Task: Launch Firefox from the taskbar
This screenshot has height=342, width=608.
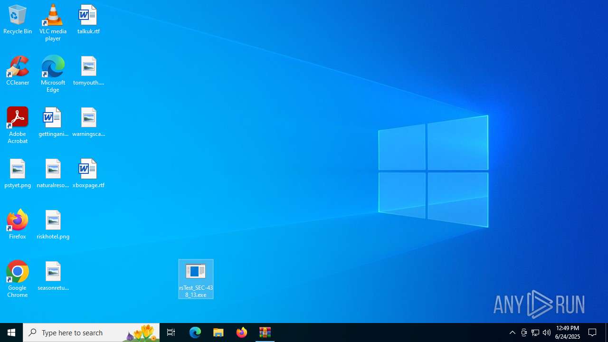Action: pyautogui.click(x=242, y=332)
